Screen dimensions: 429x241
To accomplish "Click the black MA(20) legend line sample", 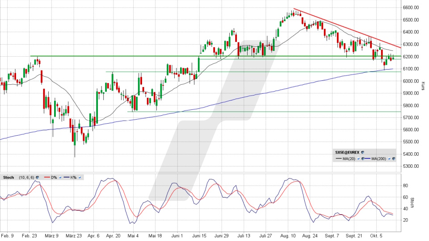I will click(x=339, y=158).
